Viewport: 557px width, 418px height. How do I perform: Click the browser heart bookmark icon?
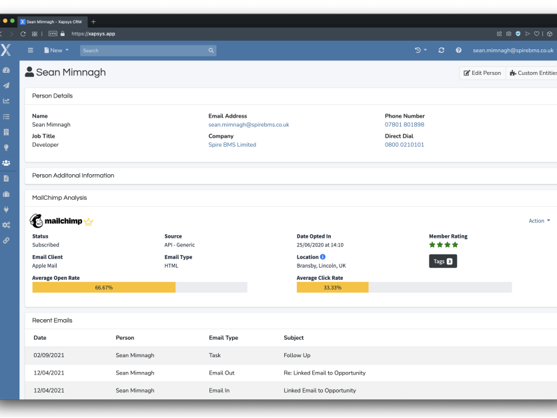[x=537, y=34]
